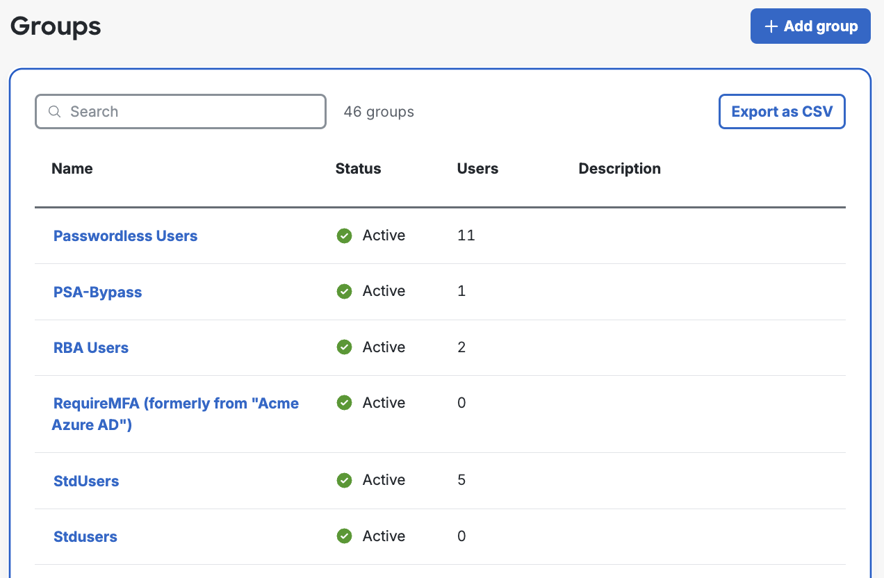Click PSA-Bypass green status check icon
Image resolution: width=884 pixels, height=578 pixels.
[344, 292]
